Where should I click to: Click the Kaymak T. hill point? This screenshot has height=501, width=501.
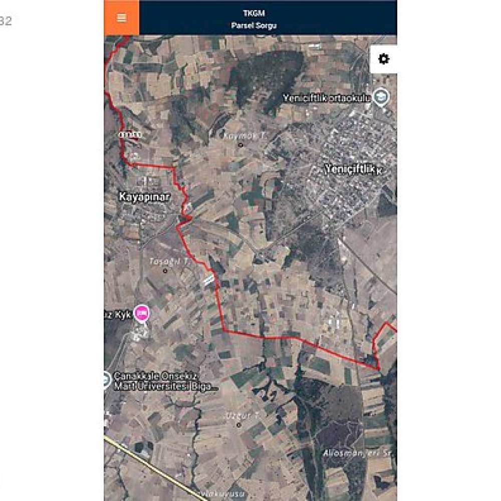(x=240, y=145)
